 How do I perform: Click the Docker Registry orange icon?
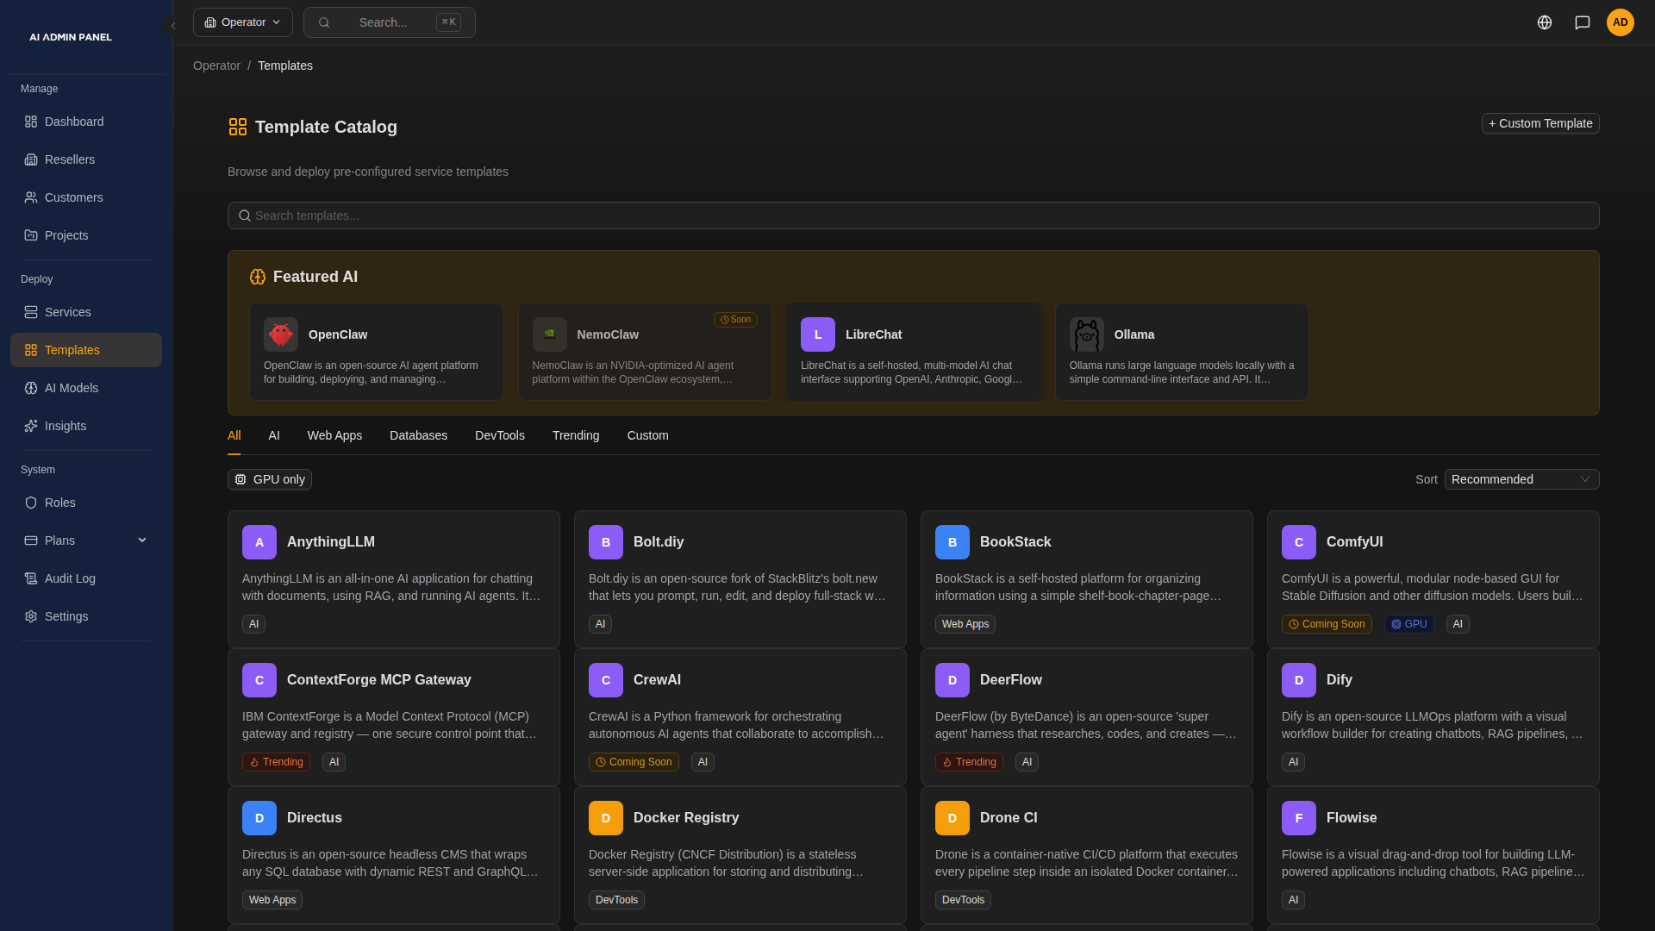[x=606, y=818]
